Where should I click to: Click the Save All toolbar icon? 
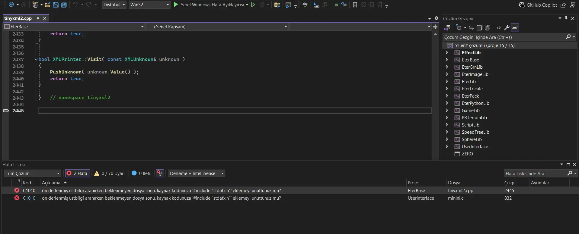click(64, 5)
